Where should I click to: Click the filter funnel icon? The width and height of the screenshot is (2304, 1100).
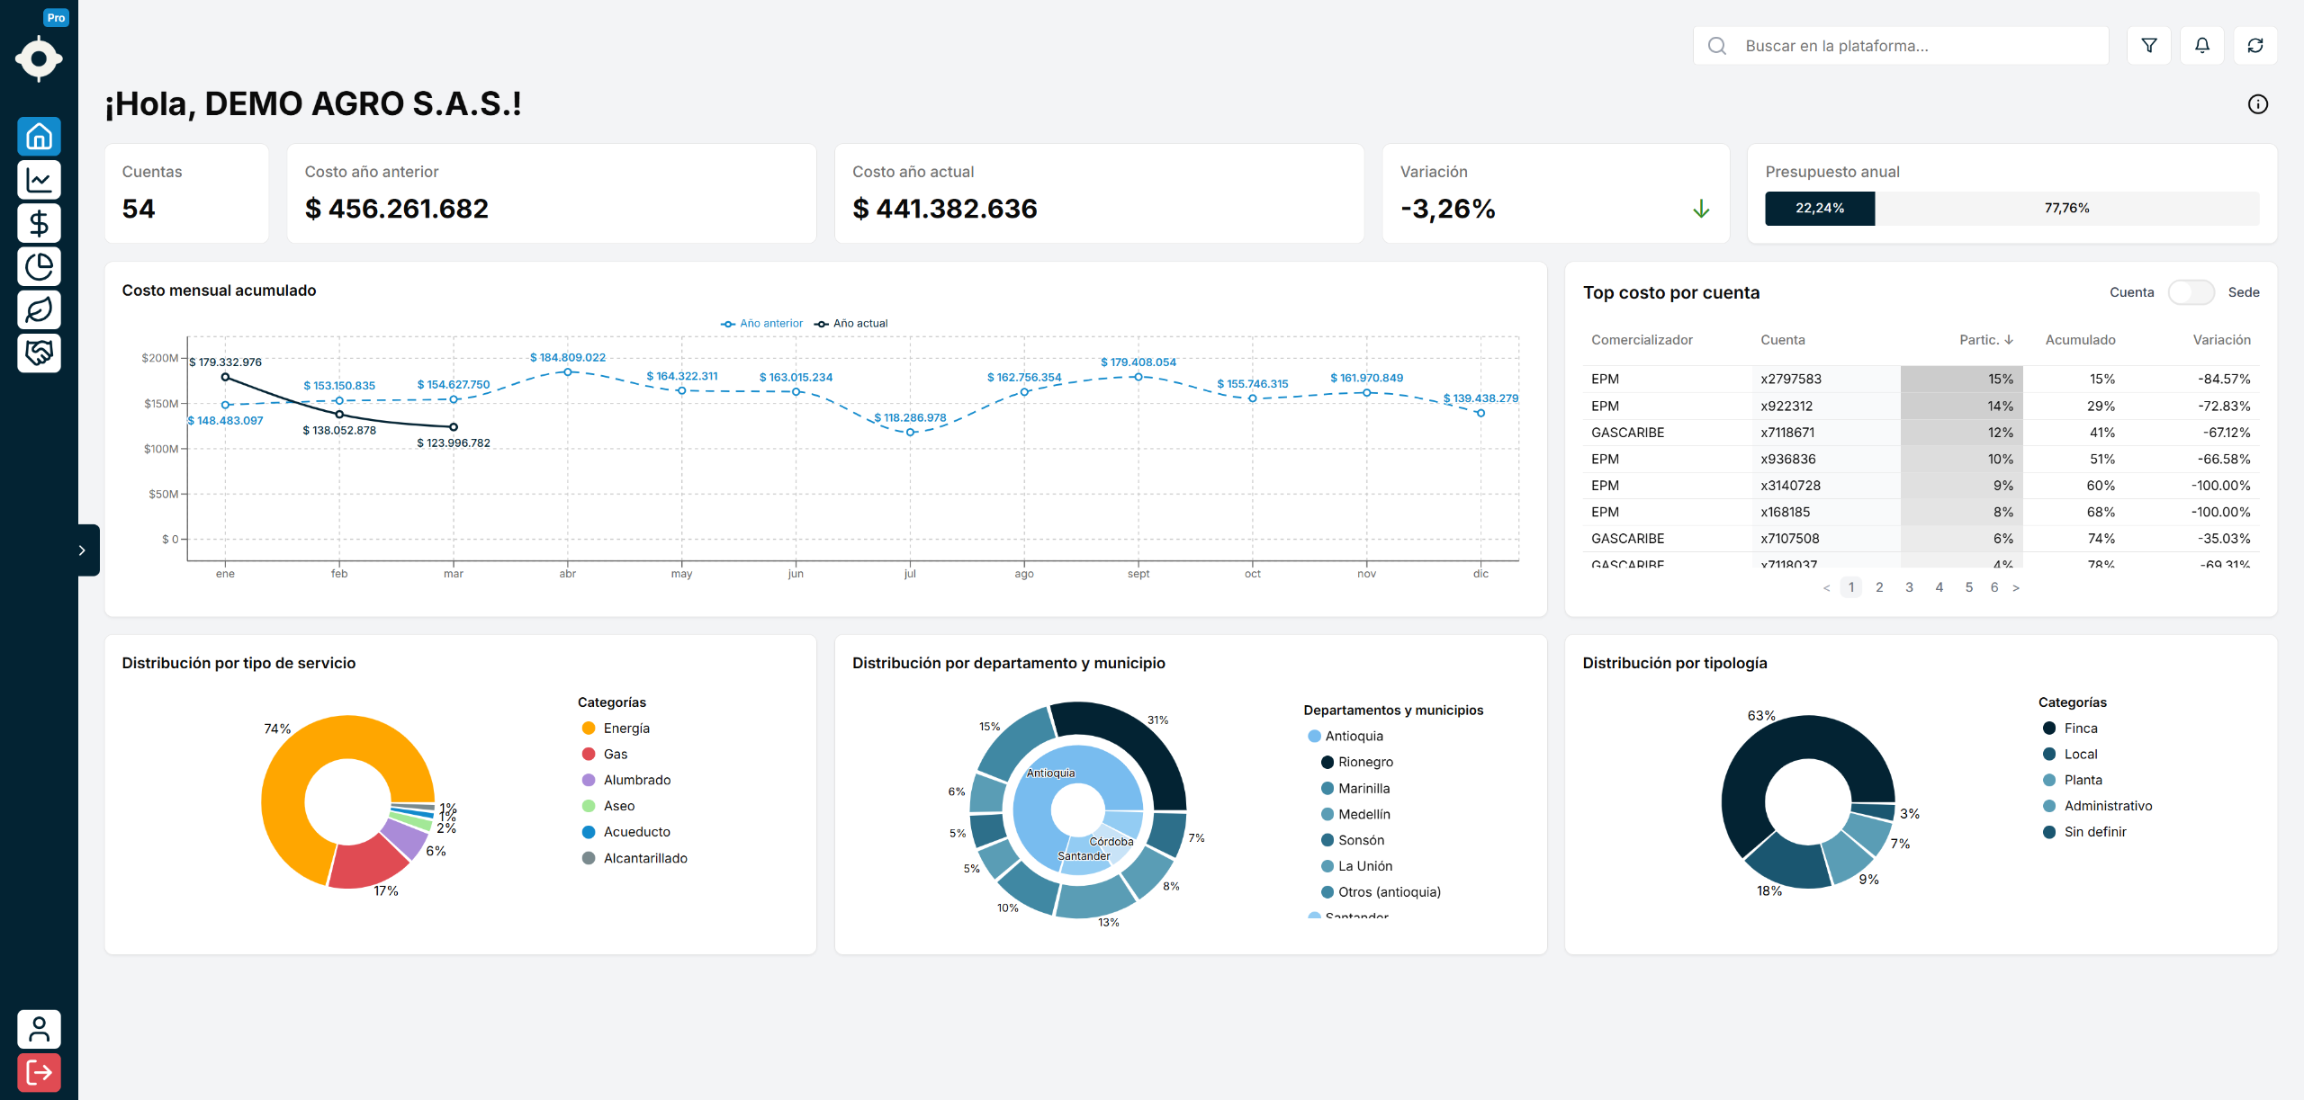(2148, 46)
